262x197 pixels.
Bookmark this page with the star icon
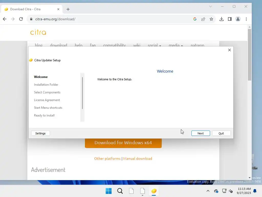211,19
